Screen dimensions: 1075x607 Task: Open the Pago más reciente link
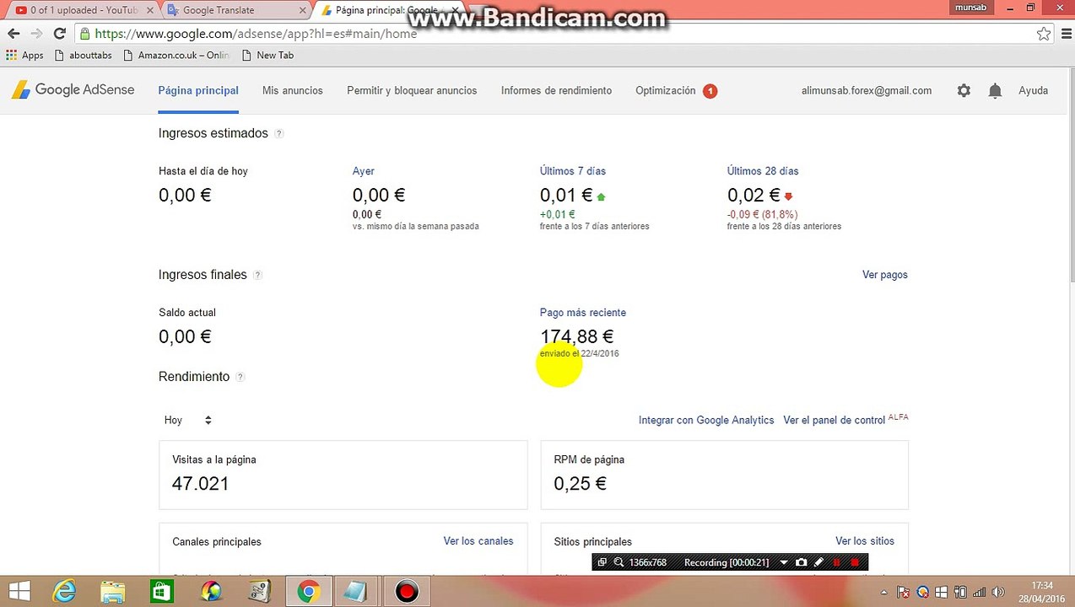[582, 313]
